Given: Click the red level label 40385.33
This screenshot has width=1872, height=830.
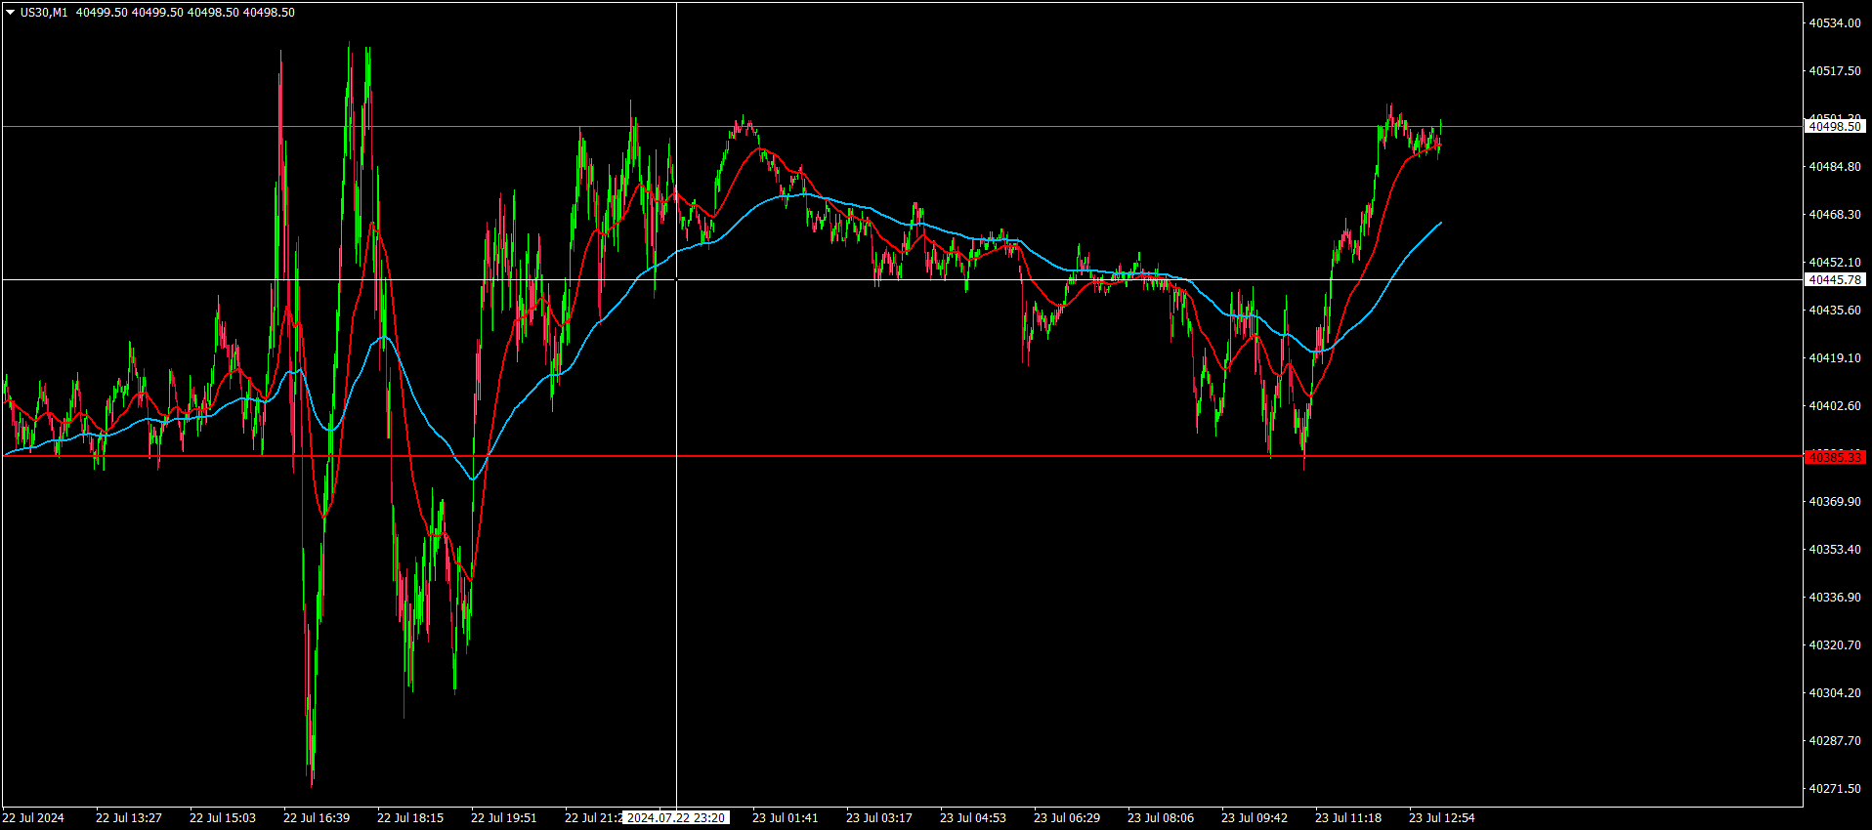Looking at the screenshot, I should [x=1835, y=457].
